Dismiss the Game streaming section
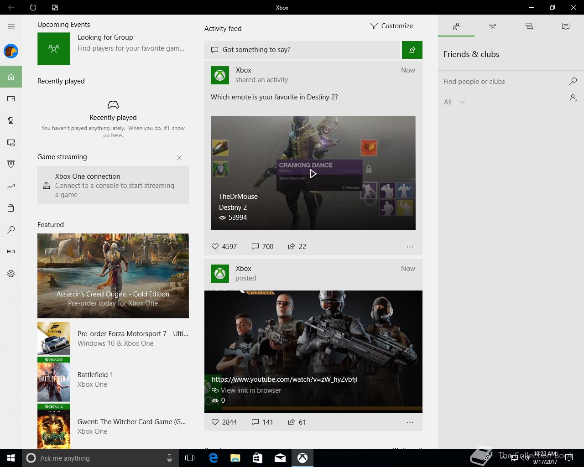584x467 pixels. (179, 158)
